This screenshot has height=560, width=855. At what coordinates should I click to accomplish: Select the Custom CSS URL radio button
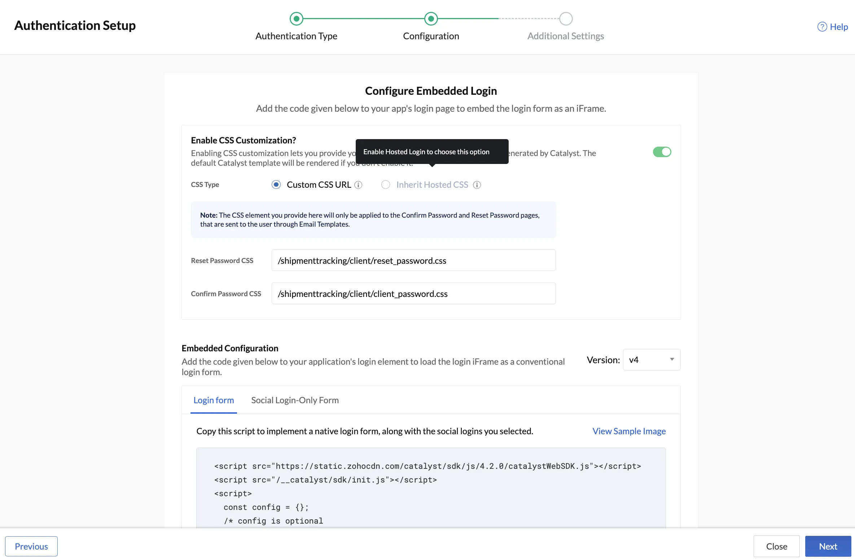point(276,185)
